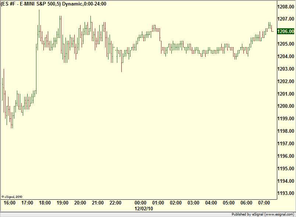296x217 pixels.
Task: Click the 03:00 time axis label
Action: click(x=193, y=203)
